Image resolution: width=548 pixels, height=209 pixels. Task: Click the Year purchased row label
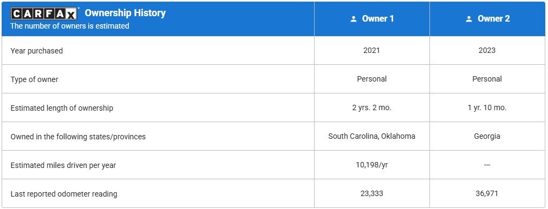click(x=37, y=51)
